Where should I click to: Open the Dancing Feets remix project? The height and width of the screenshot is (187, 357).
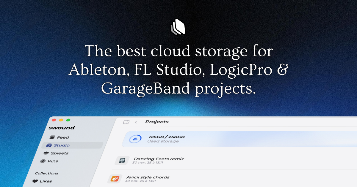coord(159,159)
